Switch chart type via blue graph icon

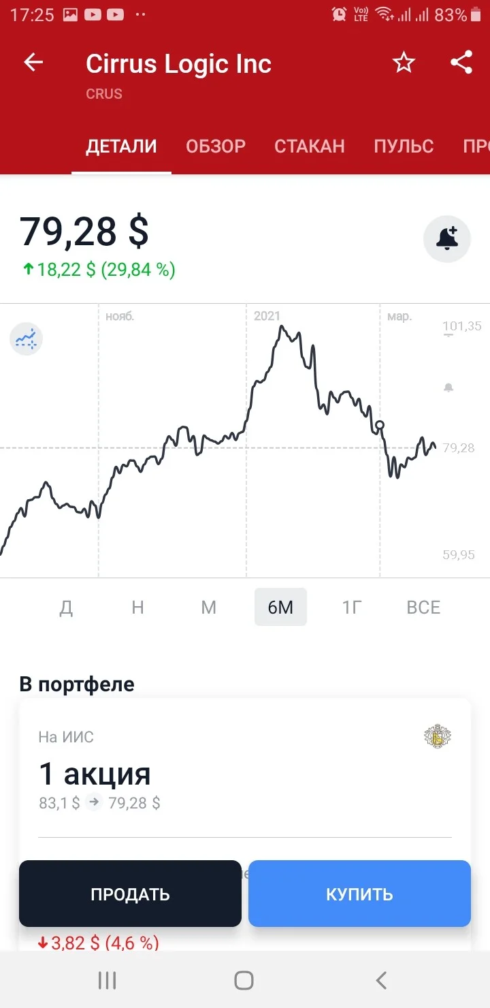coord(27,338)
